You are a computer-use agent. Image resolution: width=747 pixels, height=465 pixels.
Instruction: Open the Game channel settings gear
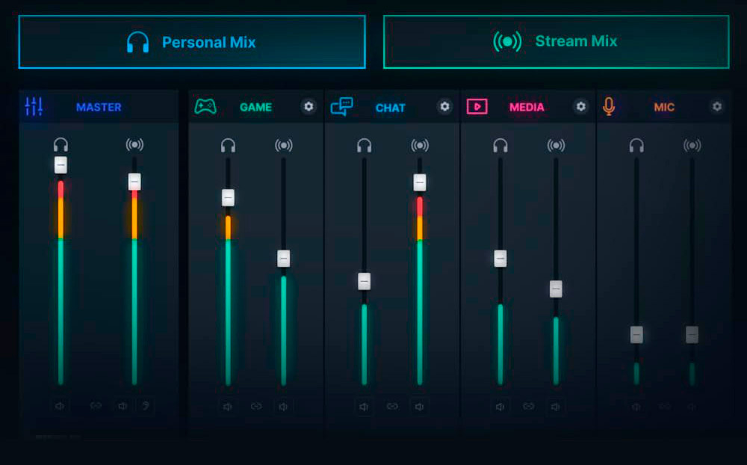[309, 107]
